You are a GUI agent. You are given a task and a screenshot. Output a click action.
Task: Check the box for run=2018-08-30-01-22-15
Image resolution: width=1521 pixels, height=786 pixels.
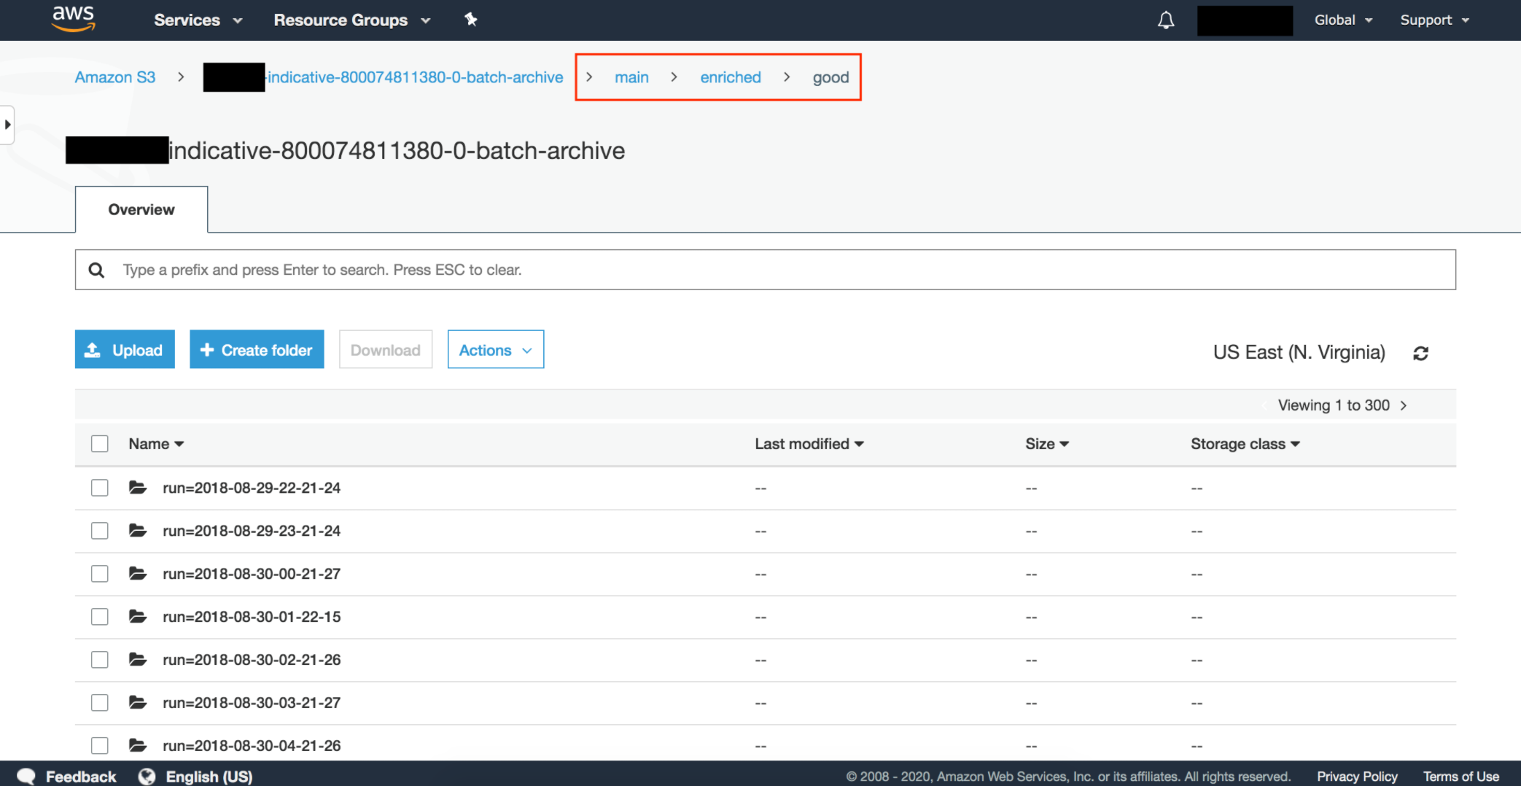(x=100, y=617)
